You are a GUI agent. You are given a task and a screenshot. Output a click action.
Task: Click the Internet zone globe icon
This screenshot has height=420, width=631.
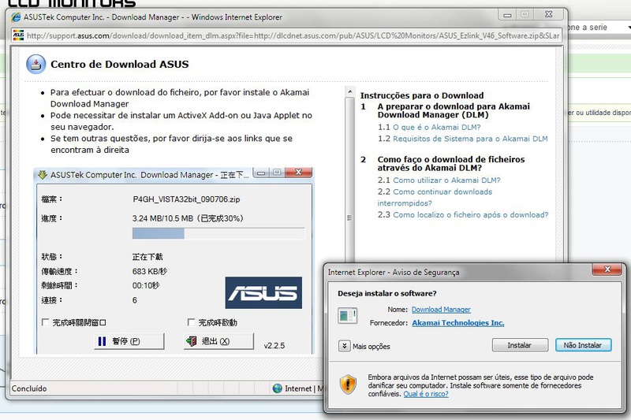[278, 388]
